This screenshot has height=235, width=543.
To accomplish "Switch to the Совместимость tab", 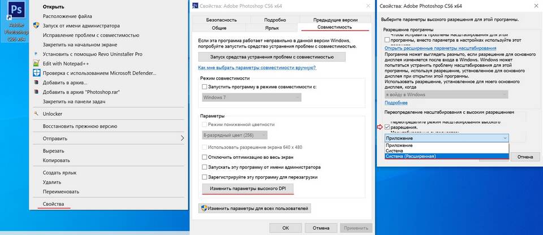I will point(334,27).
